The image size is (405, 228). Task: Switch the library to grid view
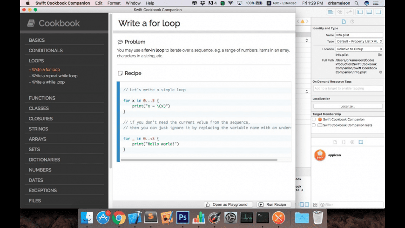pyautogui.click(x=315, y=205)
